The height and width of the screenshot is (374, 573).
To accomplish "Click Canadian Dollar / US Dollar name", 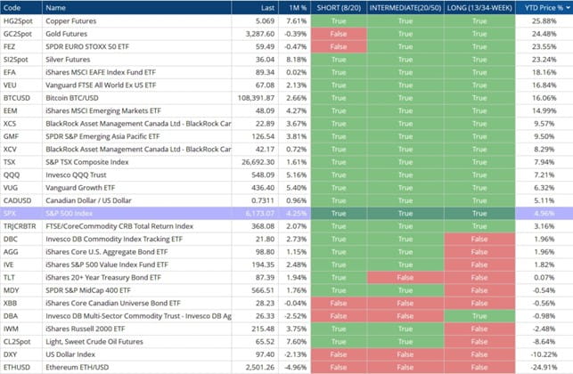I will [88, 200].
